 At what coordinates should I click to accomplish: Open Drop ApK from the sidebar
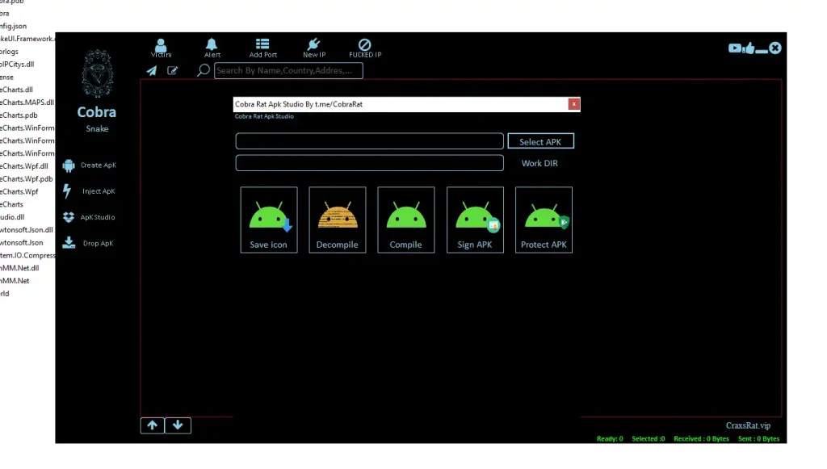tap(90, 243)
